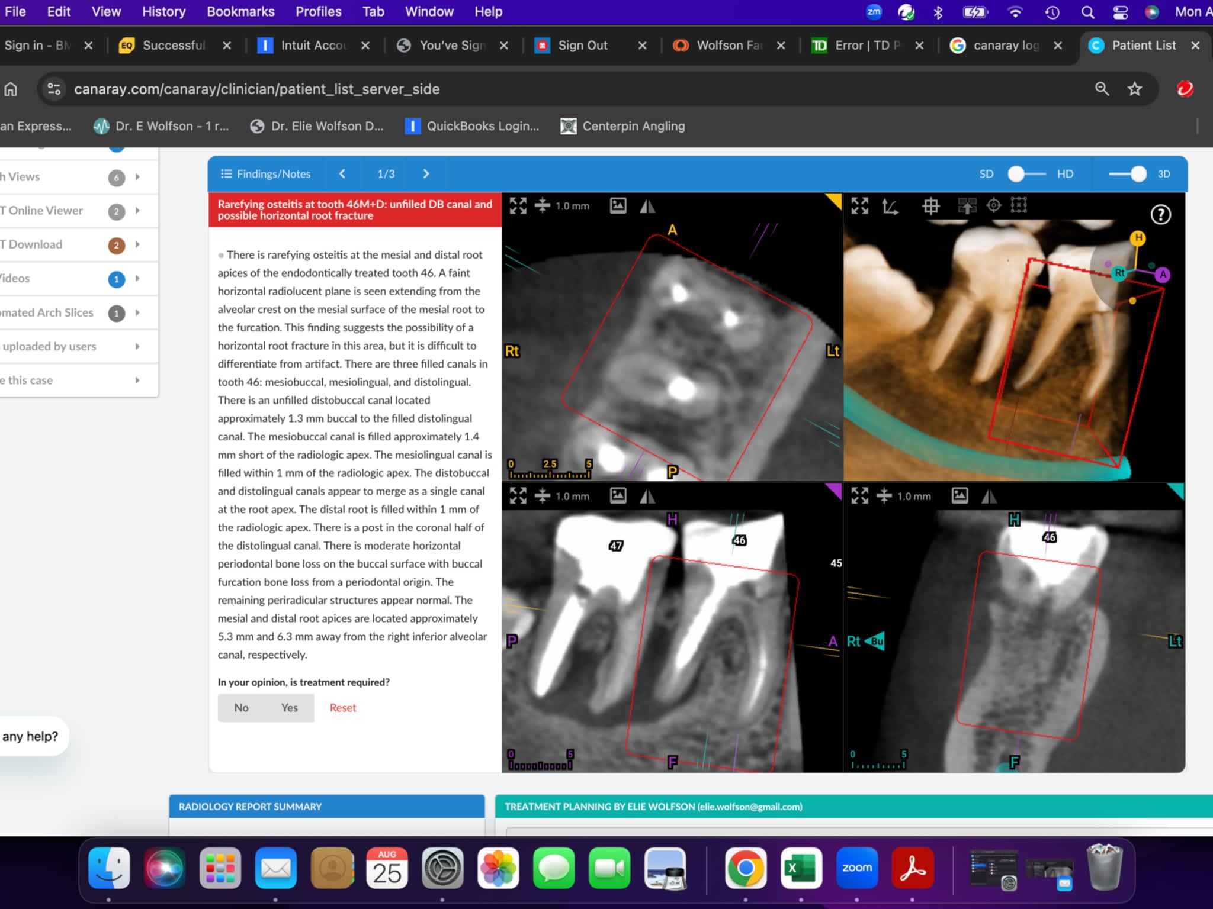Open Centerpin Angling bookmark
The width and height of the screenshot is (1213, 909).
[622, 126]
